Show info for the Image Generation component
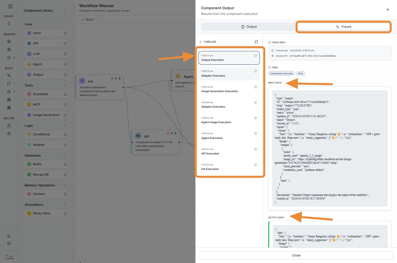397x263 pixels. point(65,115)
